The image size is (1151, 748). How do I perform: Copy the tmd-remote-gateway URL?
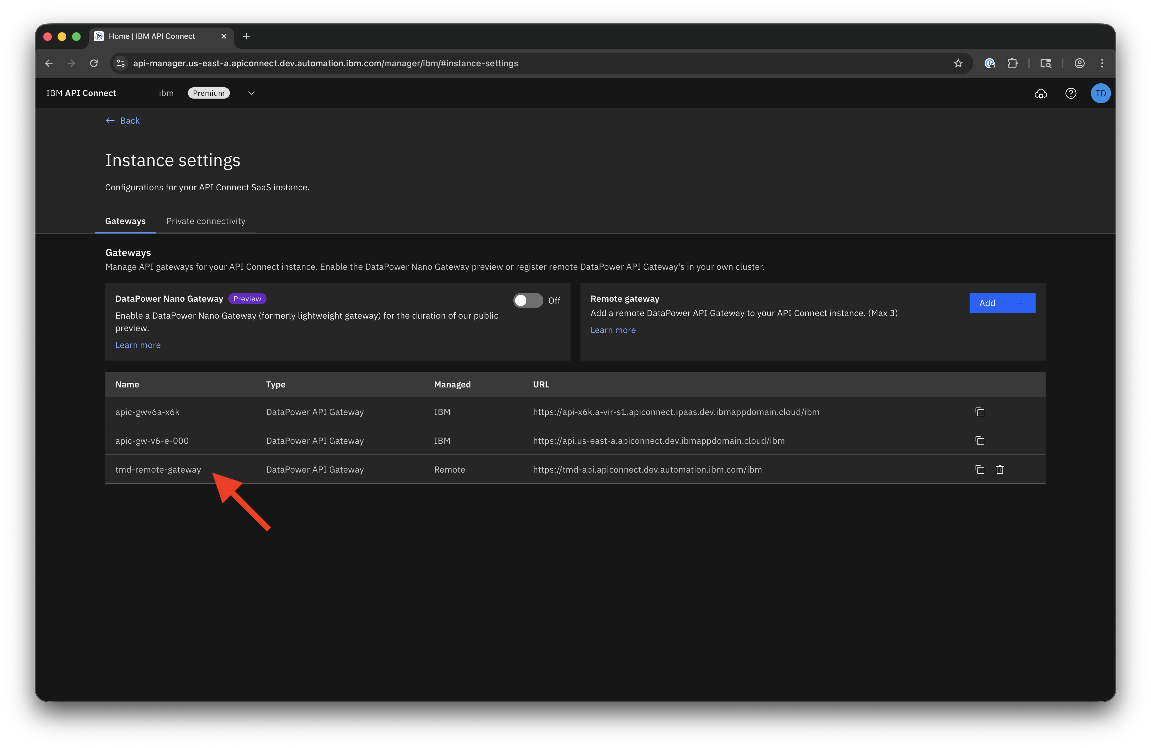tap(980, 469)
